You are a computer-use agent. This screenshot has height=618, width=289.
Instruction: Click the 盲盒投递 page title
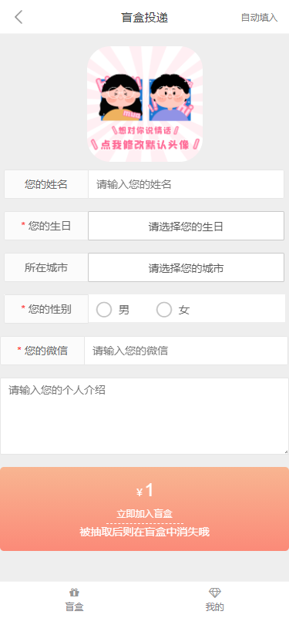(145, 18)
